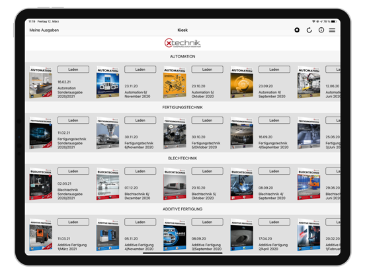The width and height of the screenshot is (365, 274).
Task: Tap Laden for Blechtechnik 6/Dezember 2020
Action: pyautogui.click(x=140, y=171)
